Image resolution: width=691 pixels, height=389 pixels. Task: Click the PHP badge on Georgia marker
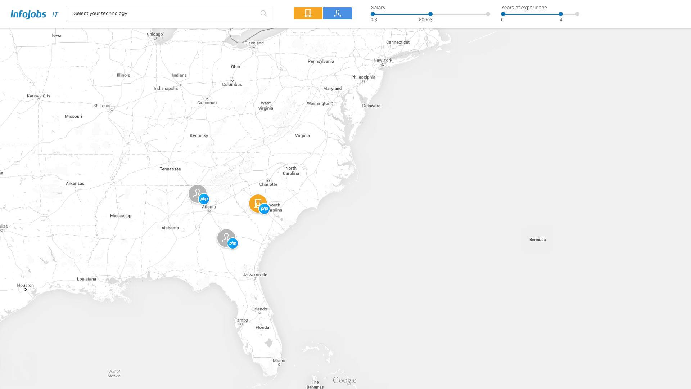point(233,243)
